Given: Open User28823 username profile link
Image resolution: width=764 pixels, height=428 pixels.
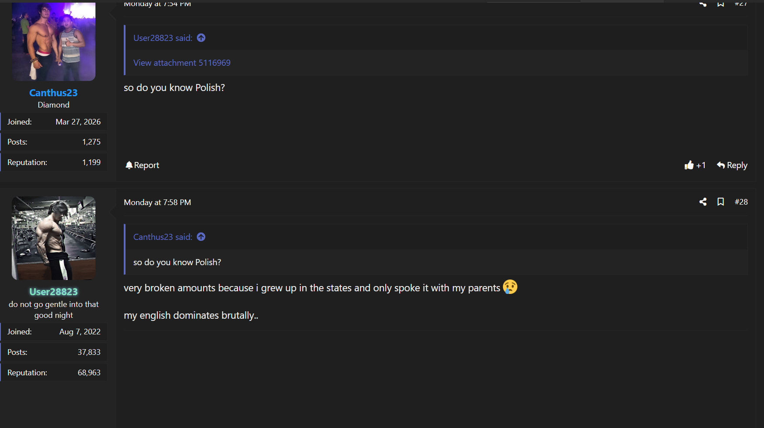Looking at the screenshot, I should [x=53, y=292].
